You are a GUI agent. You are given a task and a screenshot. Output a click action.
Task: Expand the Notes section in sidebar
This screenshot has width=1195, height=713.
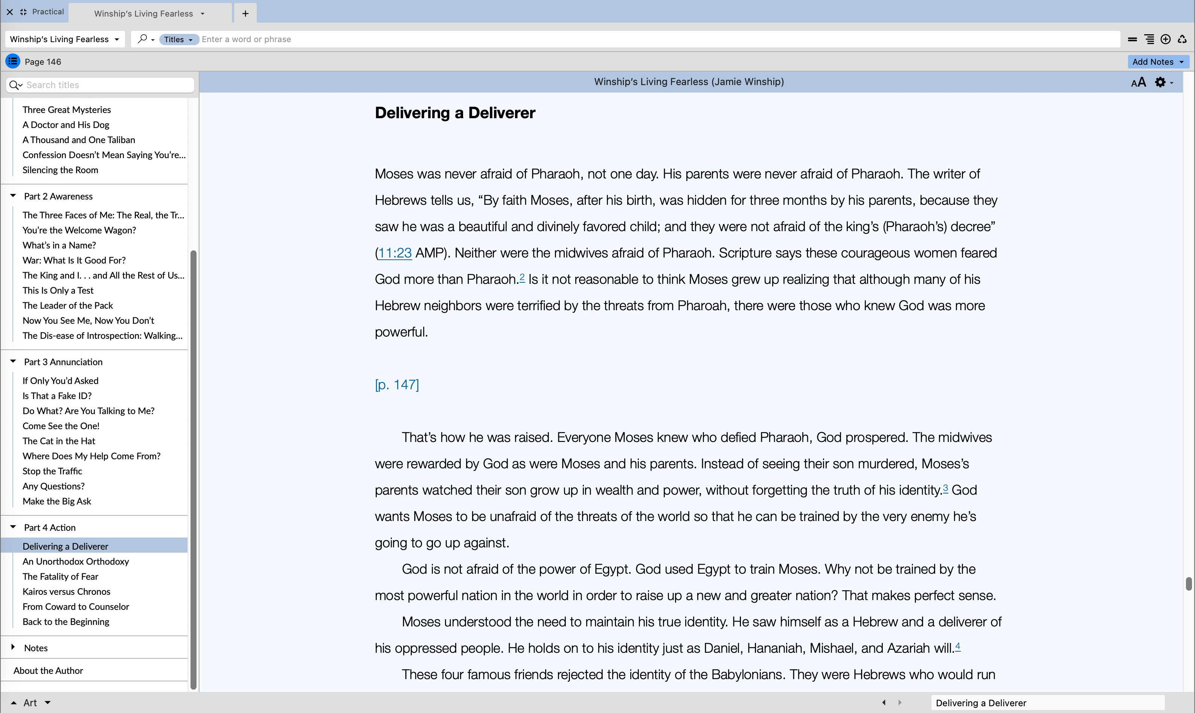point(13,647)
